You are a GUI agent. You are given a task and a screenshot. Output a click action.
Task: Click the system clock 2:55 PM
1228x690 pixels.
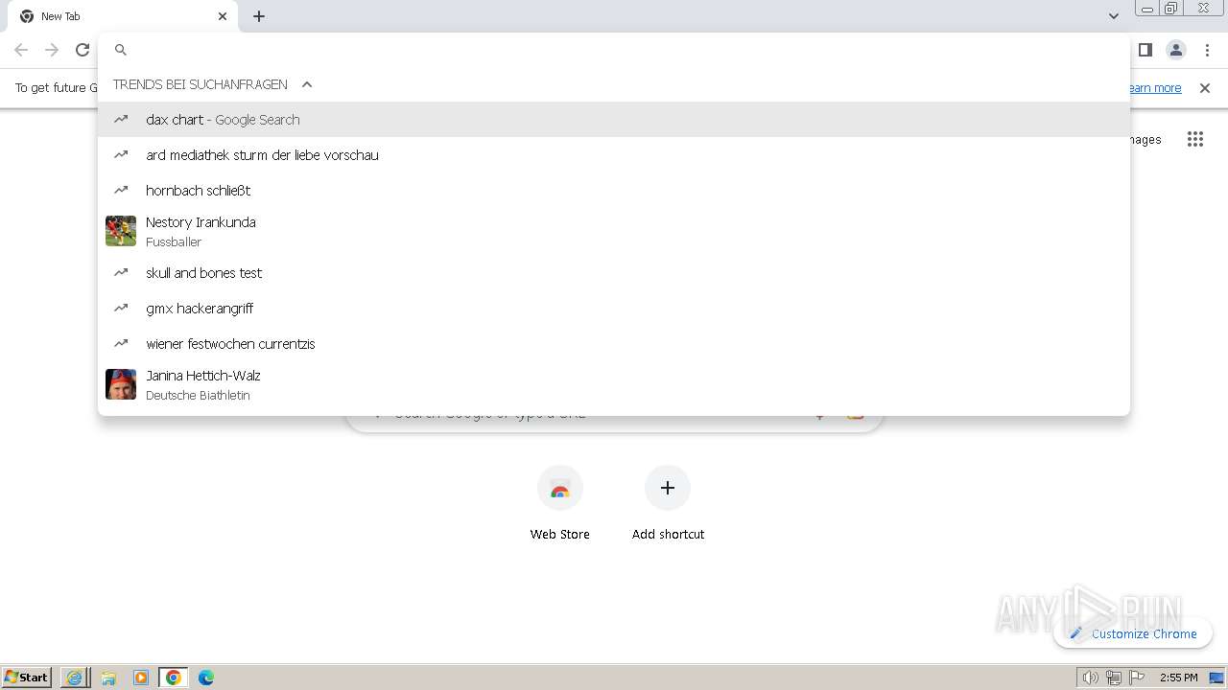click(1178, 678)
